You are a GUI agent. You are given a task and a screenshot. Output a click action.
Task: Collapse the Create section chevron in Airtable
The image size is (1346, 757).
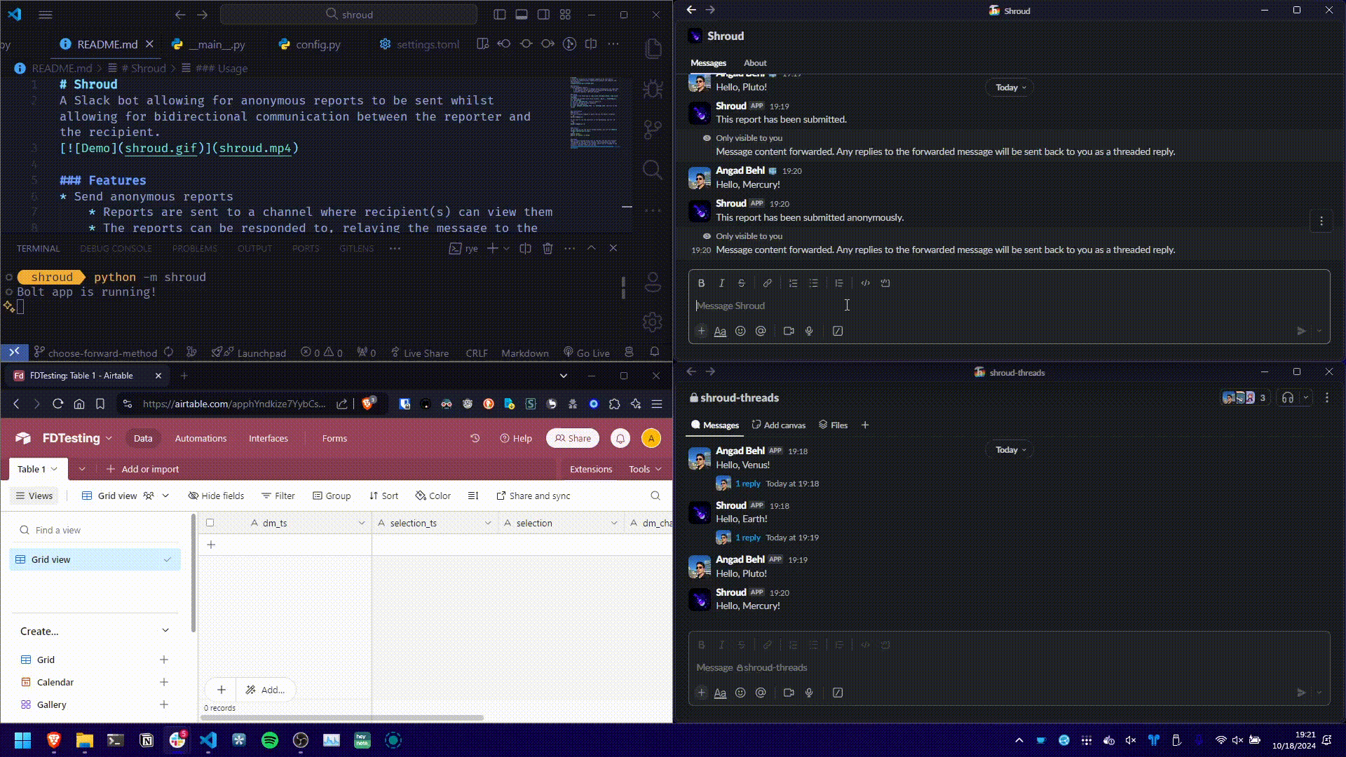point(165,631)
